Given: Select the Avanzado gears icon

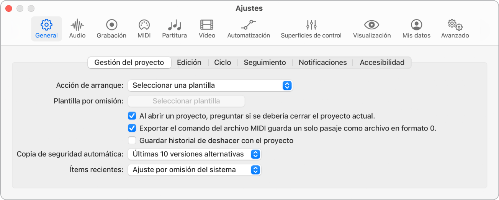Looking at the screenshot, I should click(455, 29).
